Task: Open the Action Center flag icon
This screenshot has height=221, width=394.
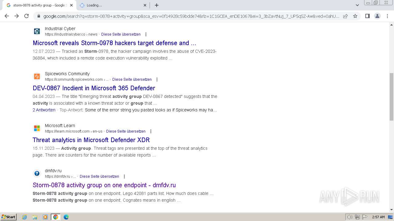Action: (x=365, y=217)
